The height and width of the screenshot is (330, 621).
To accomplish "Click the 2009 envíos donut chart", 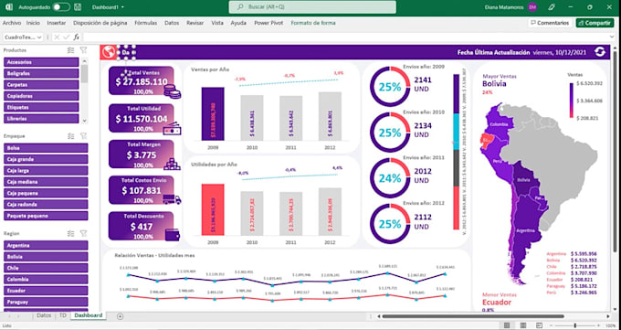I will tap(390, 87).
